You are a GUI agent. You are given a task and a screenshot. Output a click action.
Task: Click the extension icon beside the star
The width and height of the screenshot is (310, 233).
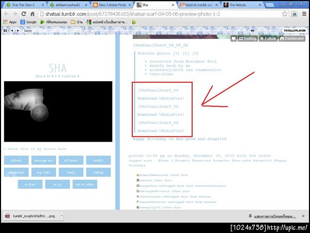point(295,14)
